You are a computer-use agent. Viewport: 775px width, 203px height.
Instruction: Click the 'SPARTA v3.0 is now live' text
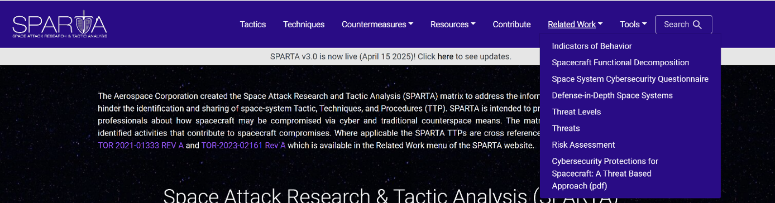[342, 56]
